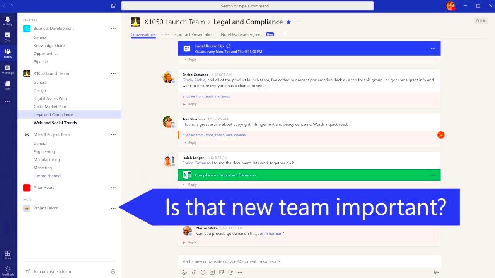Open X1050 Launch Team options ellipsis
Image resolution: width=495 pixels, height=278 pixels.
tap(113, 73)
